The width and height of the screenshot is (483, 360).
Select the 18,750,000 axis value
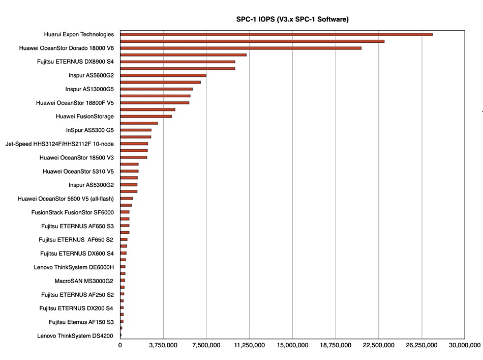coord(336,345)
